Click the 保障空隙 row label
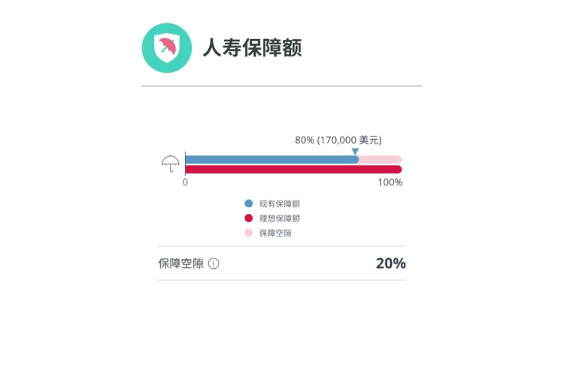564x380 pixels. point(181,264)
